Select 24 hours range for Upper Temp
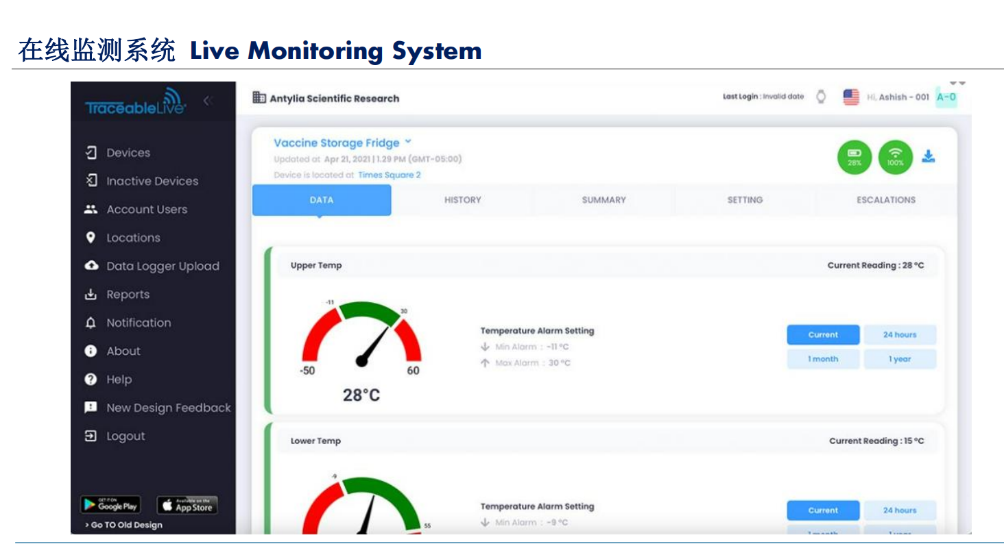 (x=899, y=335)
